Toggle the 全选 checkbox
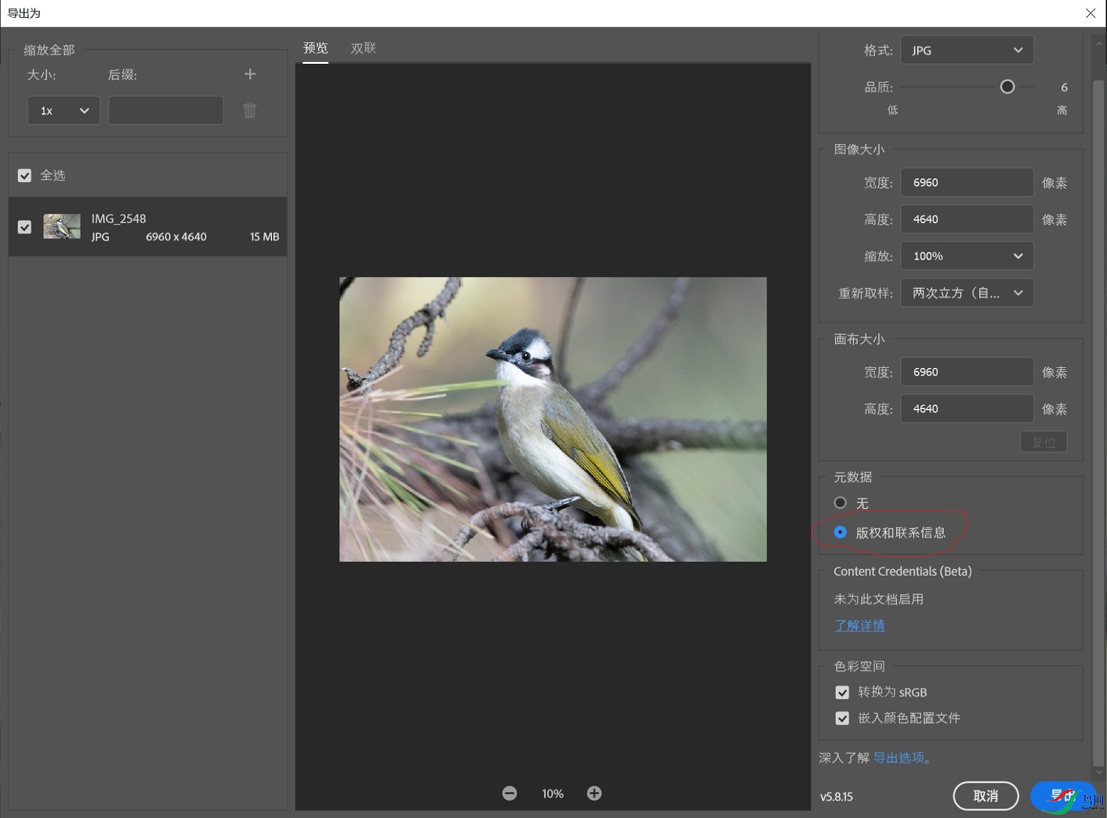Screen dimensions: 1107x818 pos(25,175)
